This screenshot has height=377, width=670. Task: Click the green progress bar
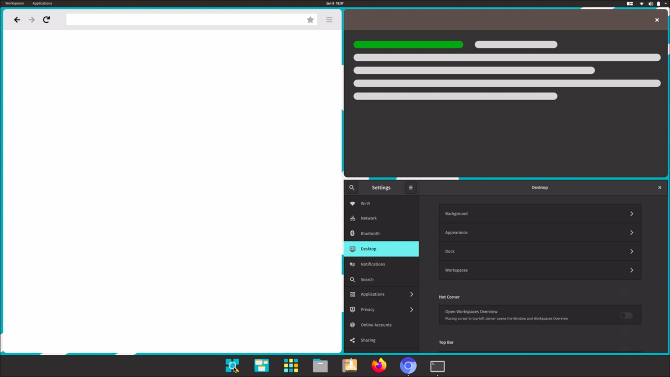[x=408, y=44]
